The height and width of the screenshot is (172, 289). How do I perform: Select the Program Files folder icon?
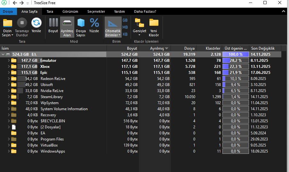coord(14,139)
